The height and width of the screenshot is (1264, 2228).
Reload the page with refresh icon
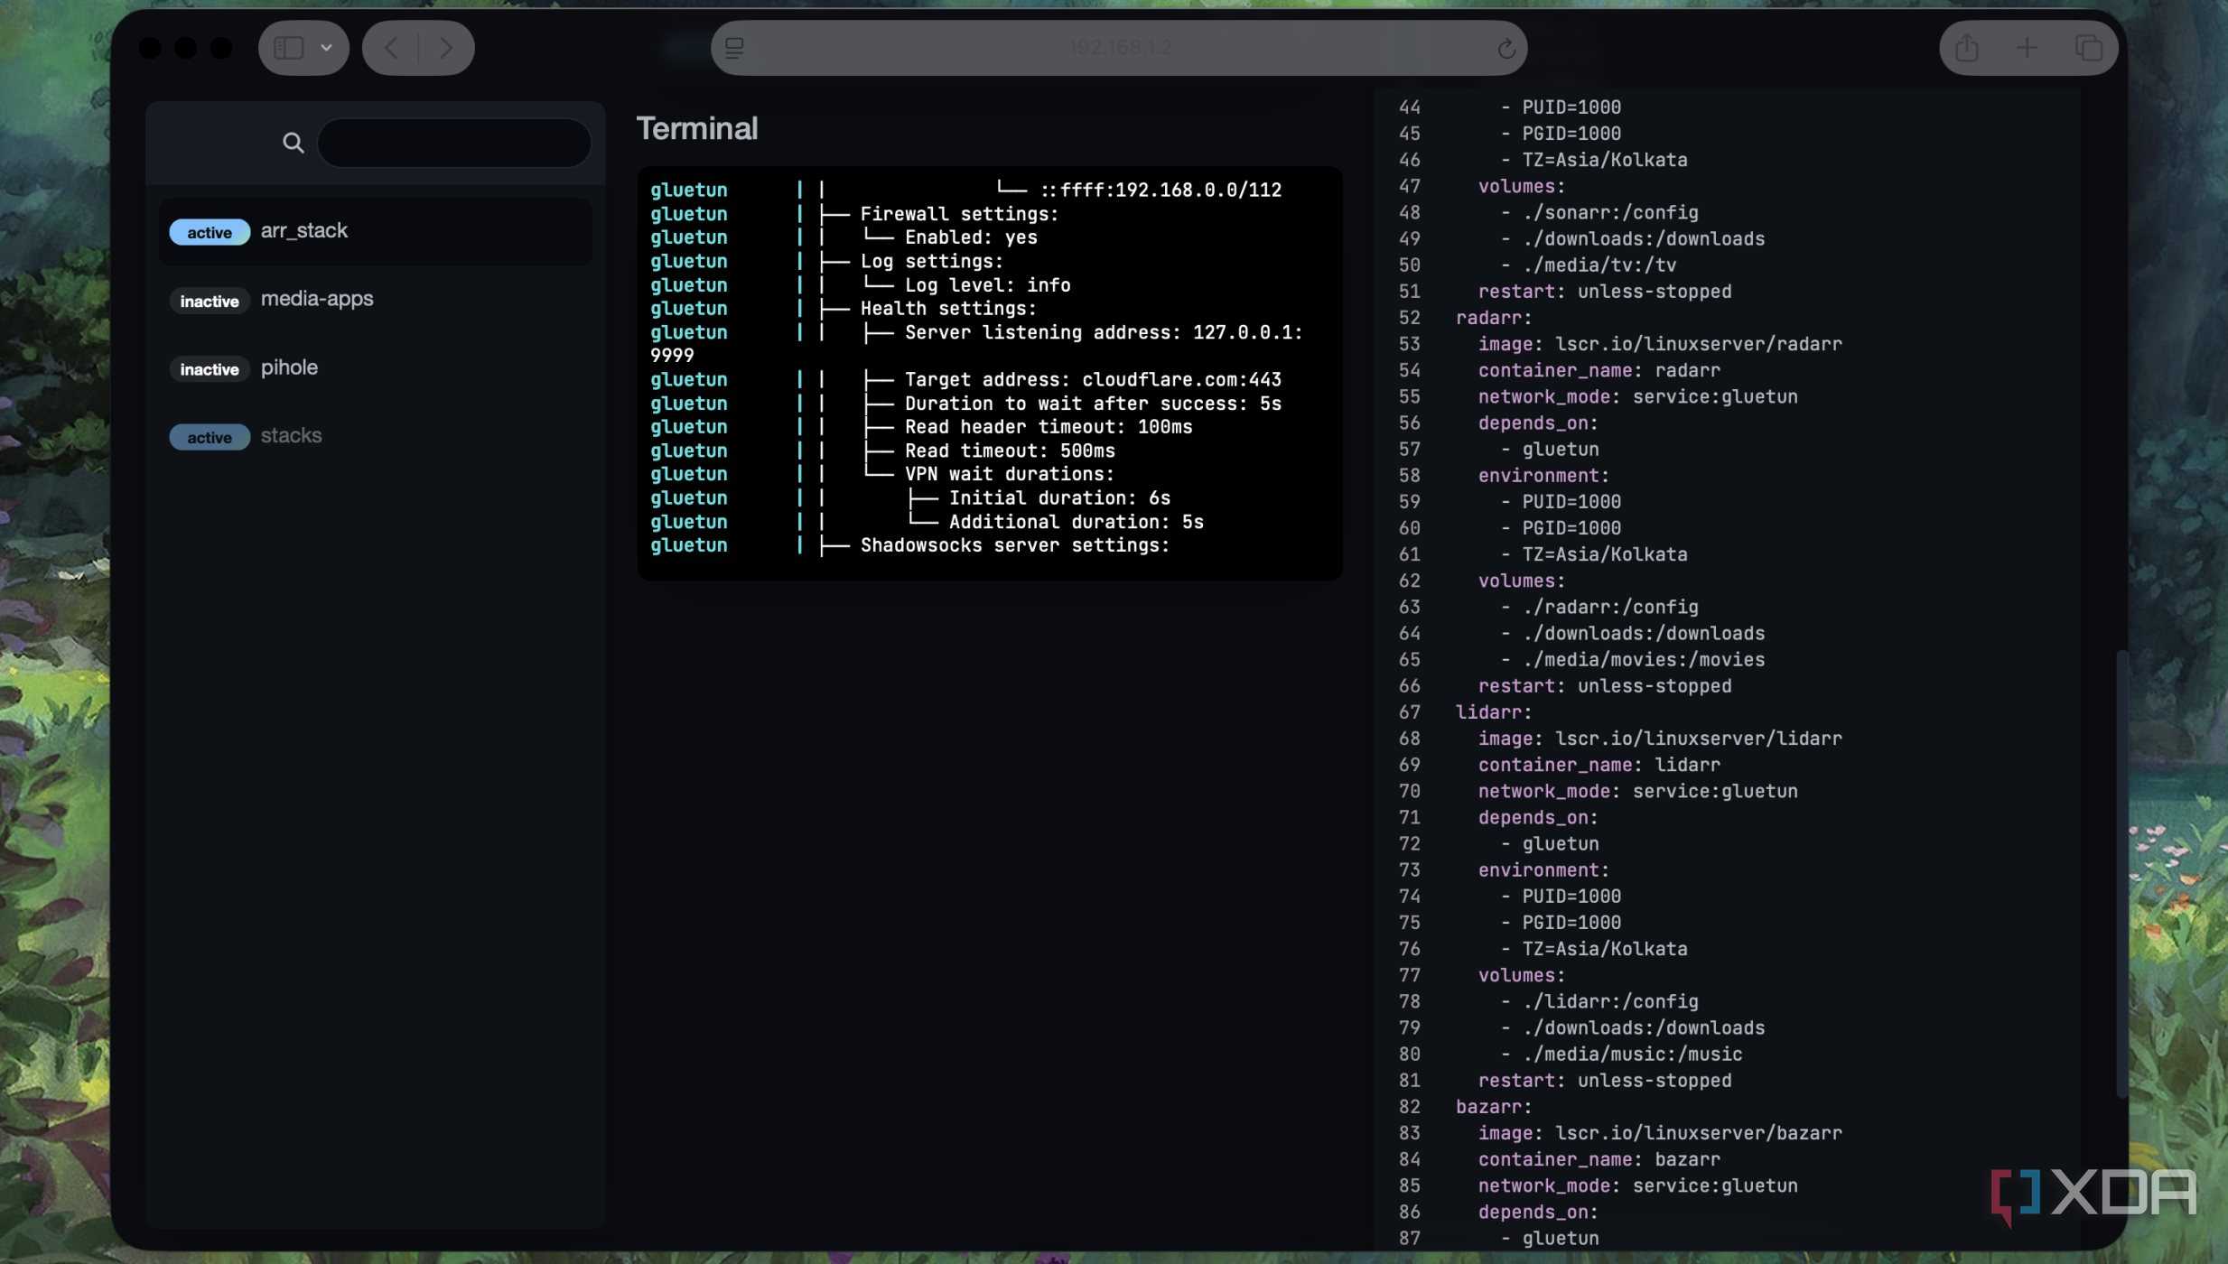(x=1506, y=49)
